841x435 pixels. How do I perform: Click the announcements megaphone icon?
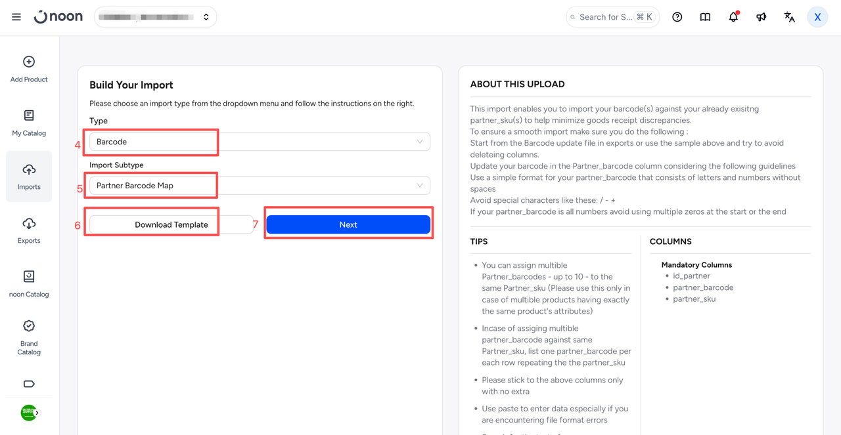(x=761, y=17)
